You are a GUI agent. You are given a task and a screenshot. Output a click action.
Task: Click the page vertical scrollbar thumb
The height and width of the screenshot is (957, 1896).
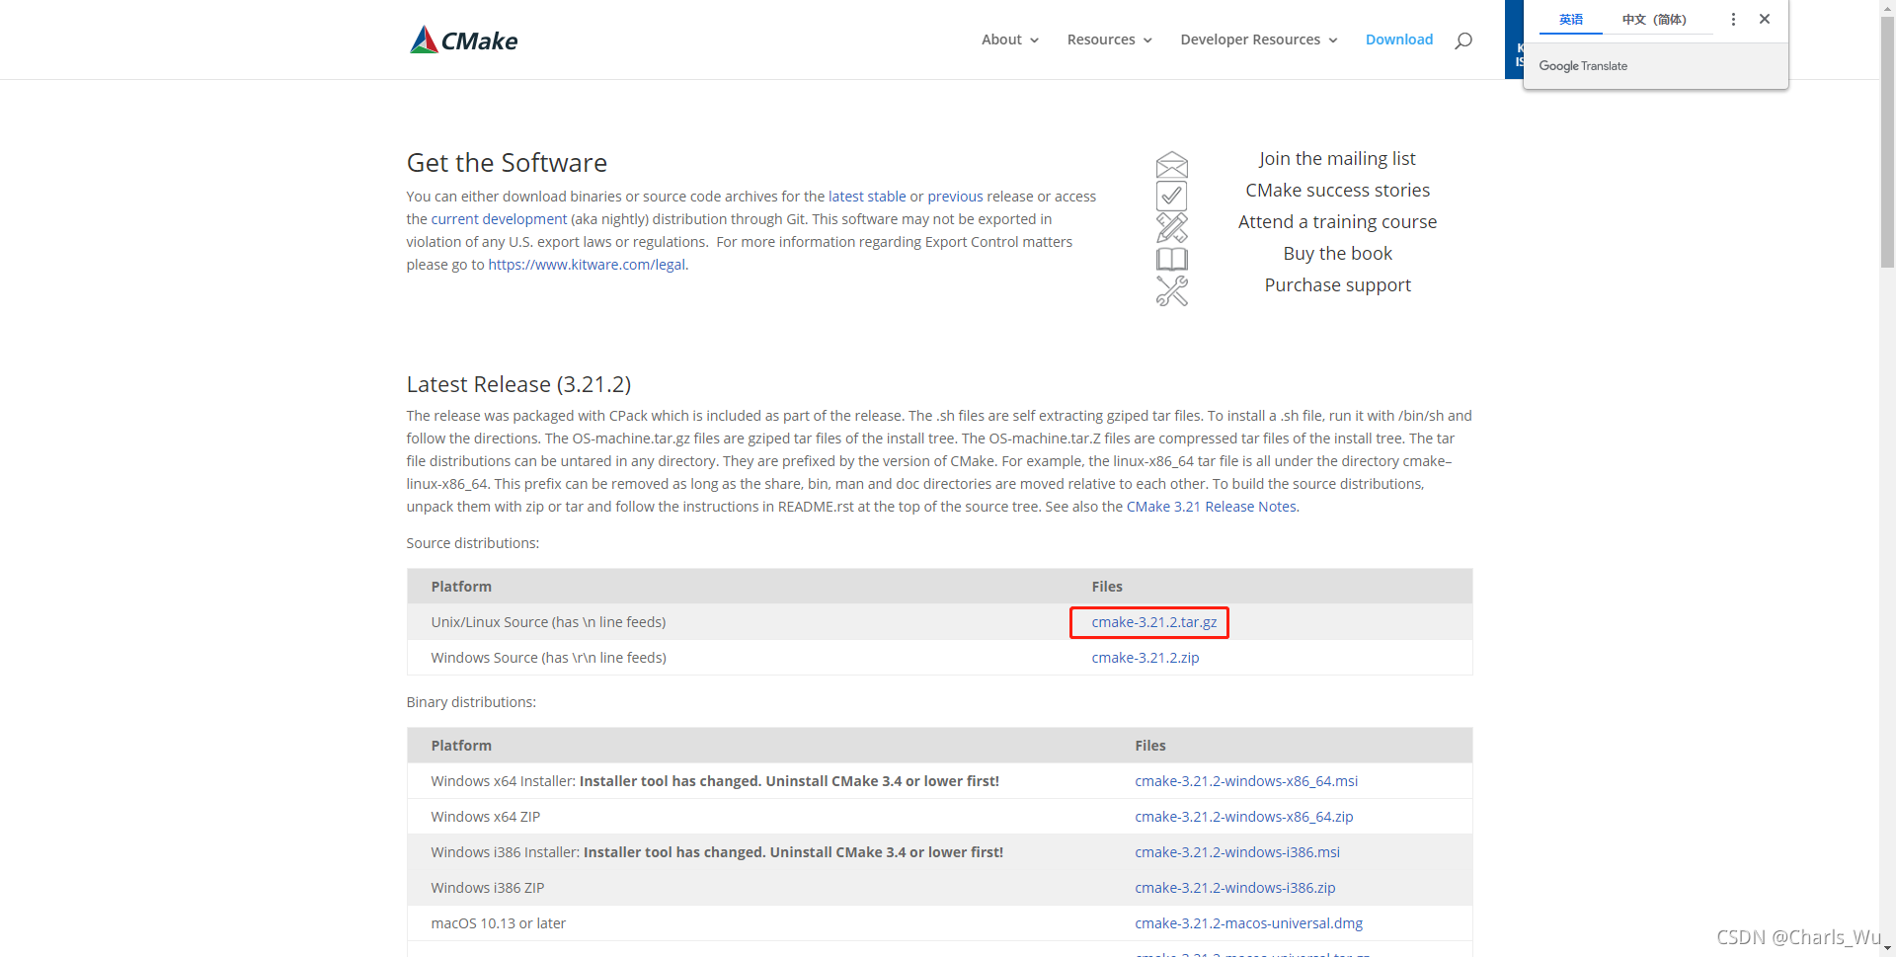coord(1887,141)
